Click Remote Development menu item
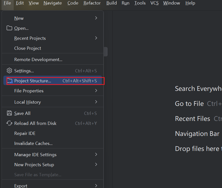222x188 pixels. click(38, 60)
